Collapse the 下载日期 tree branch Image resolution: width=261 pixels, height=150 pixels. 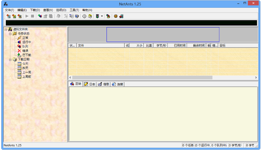[x=10, y=59]
